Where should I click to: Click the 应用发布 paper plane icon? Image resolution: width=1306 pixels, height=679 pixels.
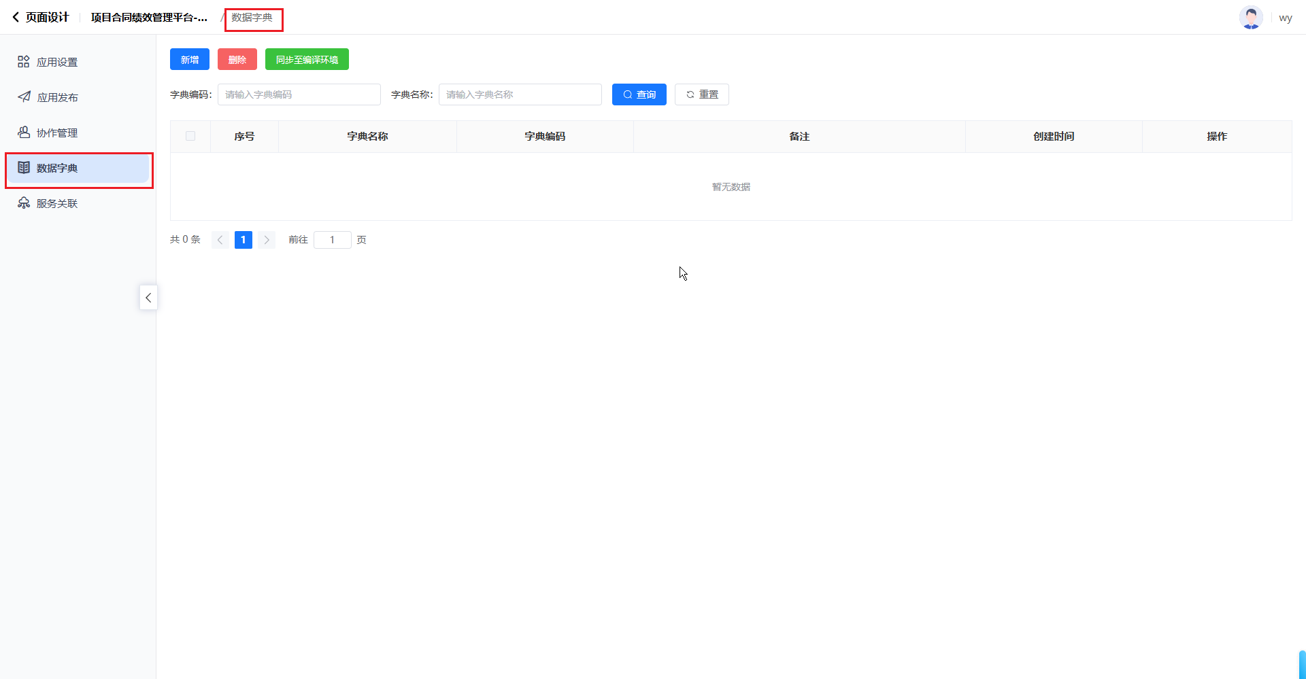[x=24, y=97]
